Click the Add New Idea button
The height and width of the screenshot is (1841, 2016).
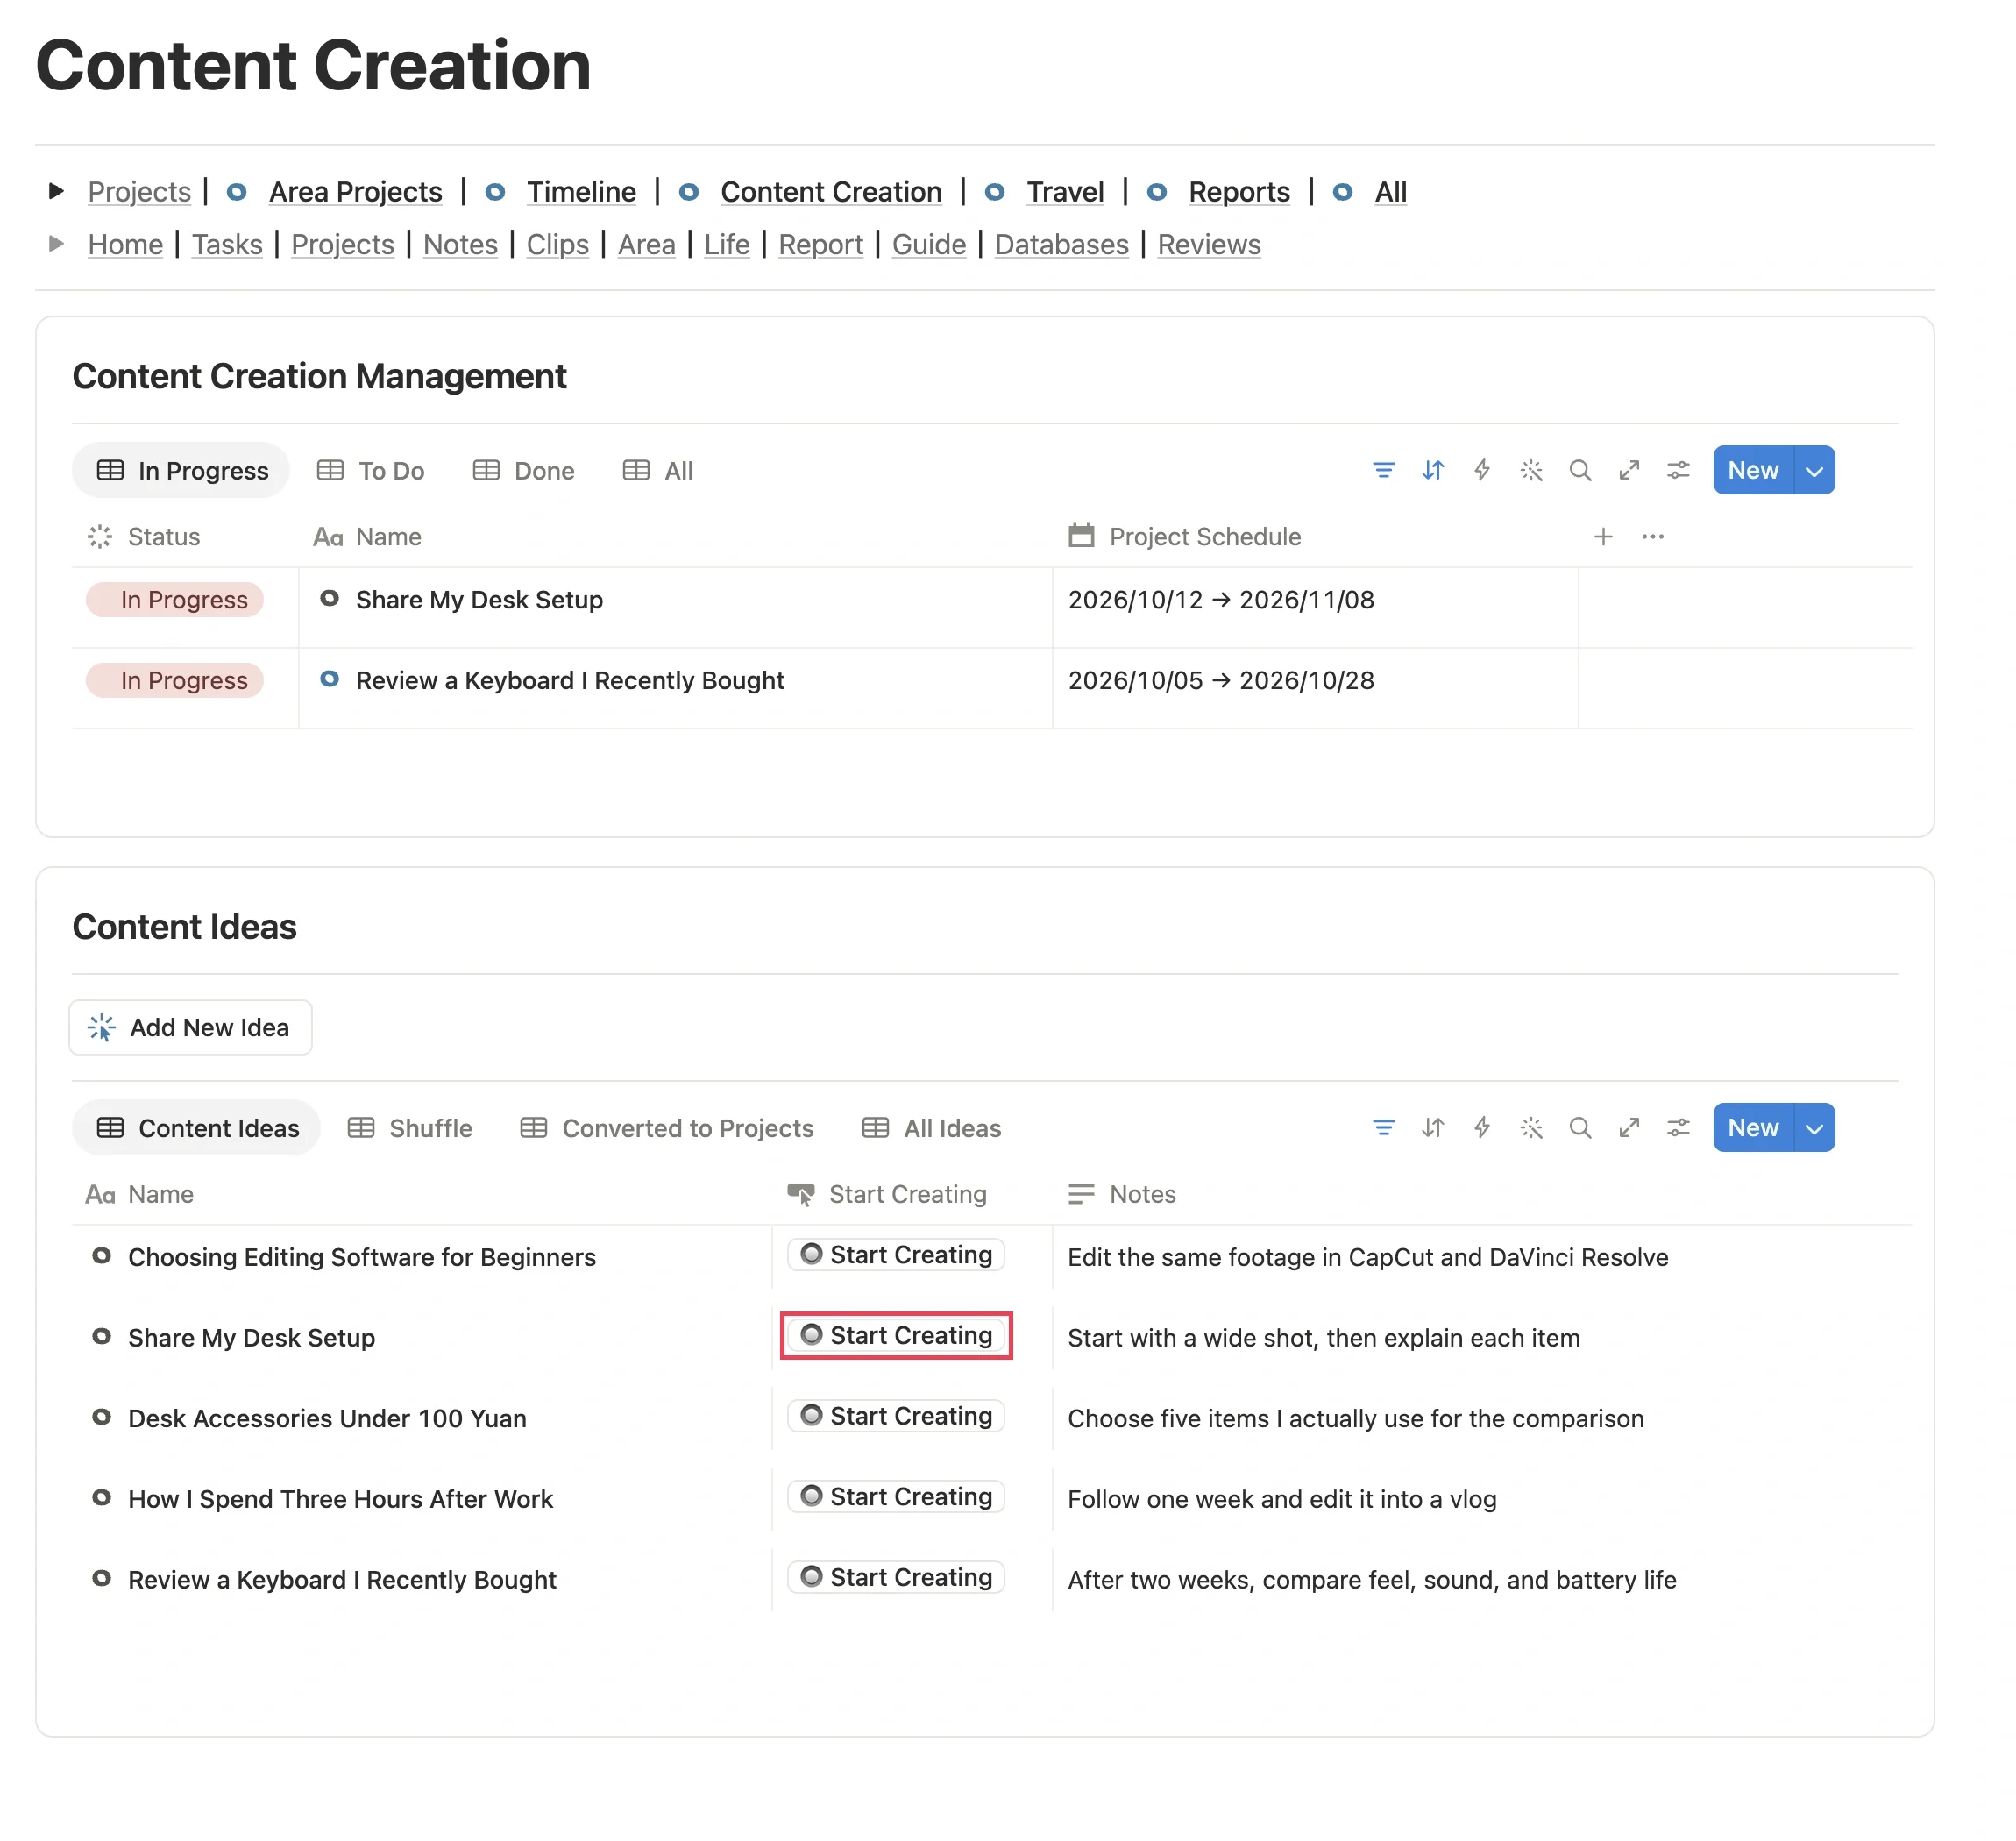[190, 1027]
